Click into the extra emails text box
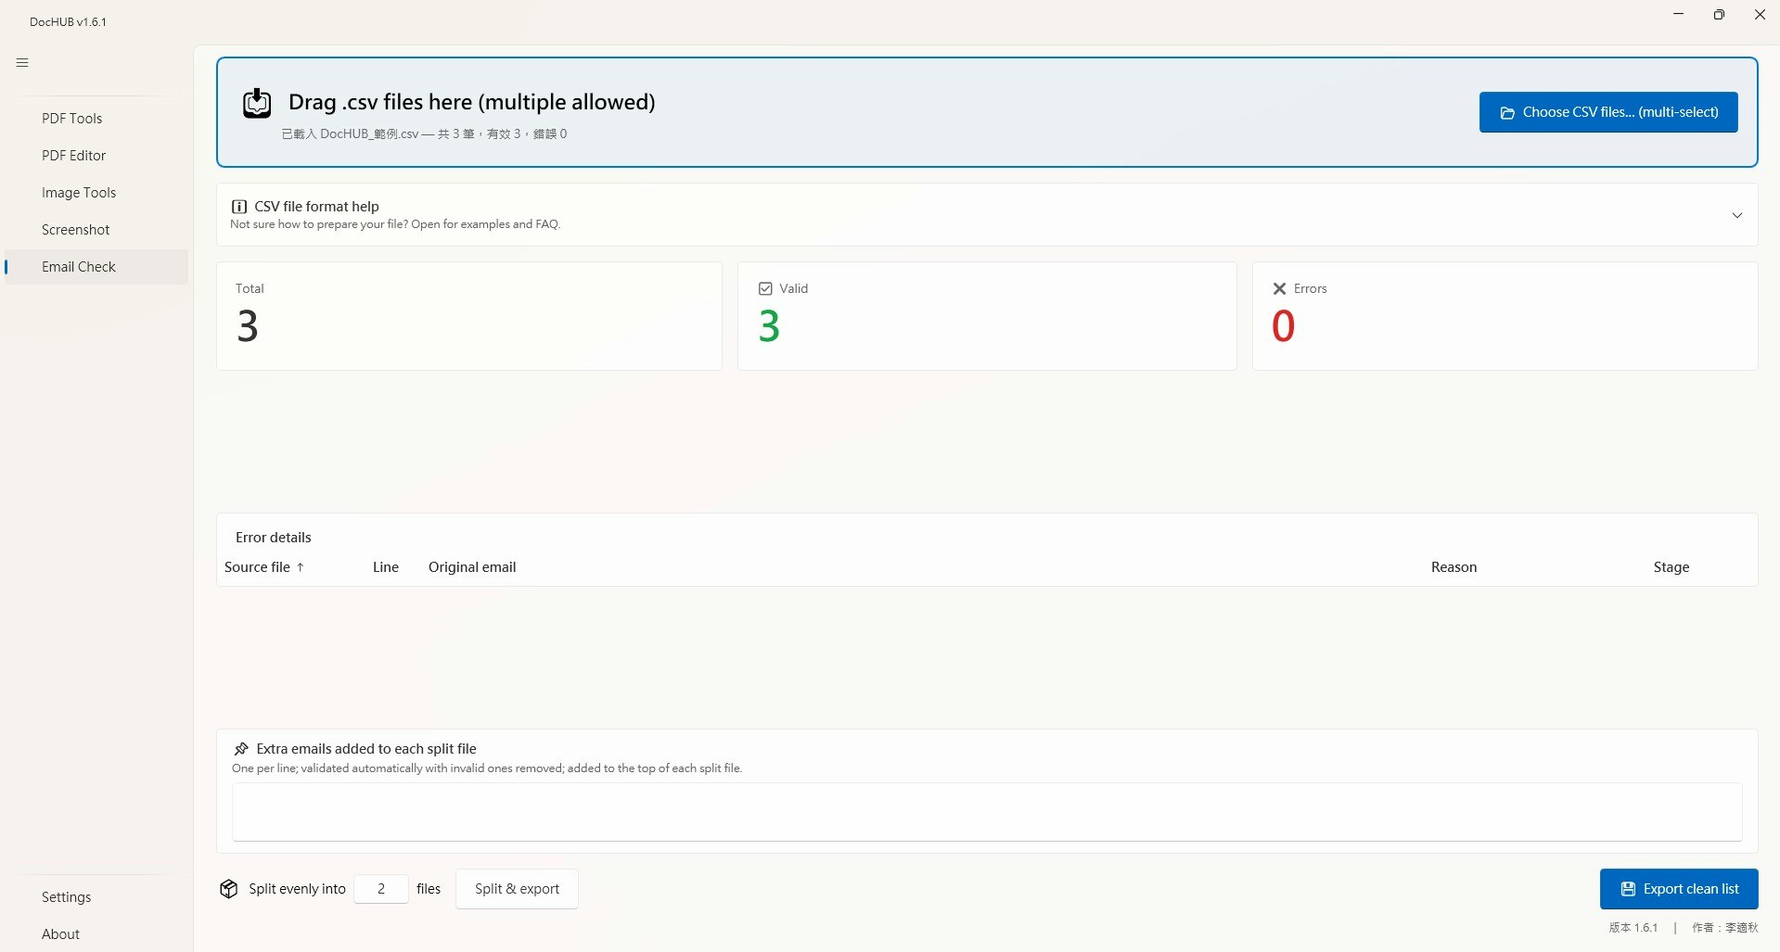The image size is (1780, 952). pyautogui.click(x=987, y=812)
